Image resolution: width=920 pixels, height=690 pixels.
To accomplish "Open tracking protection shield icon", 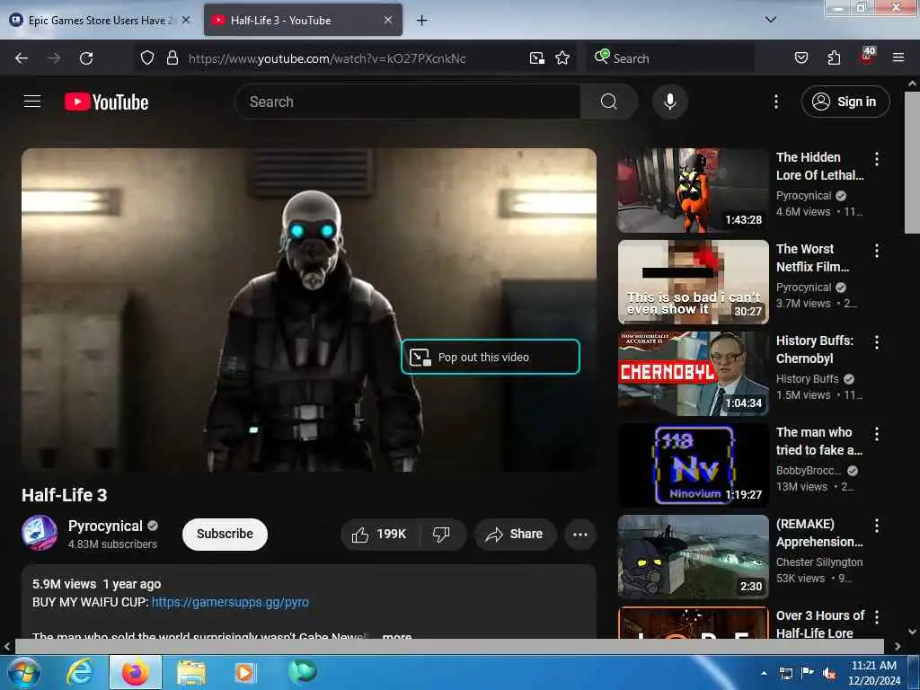I will (147, 57).
